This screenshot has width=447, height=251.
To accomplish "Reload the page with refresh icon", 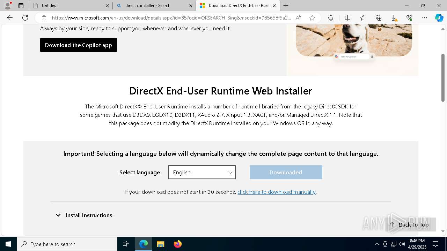I will (x=25, y=18).
